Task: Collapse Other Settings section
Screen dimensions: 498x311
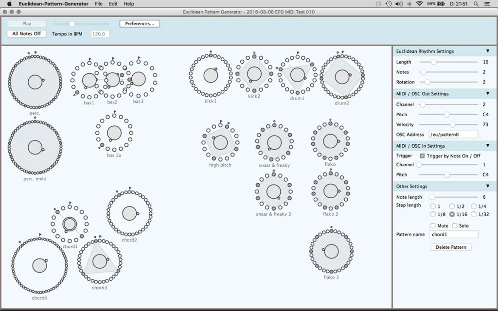Action: pyautogui.click(x=487, y=186)
